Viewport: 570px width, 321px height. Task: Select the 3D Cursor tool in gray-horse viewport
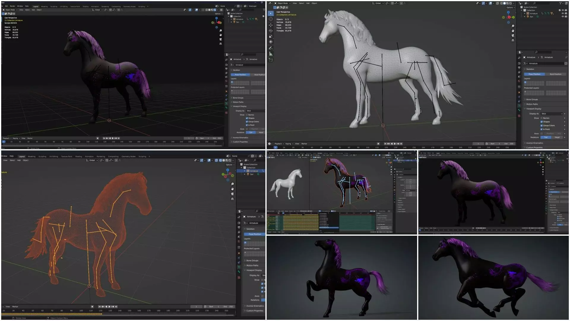tap(270, 19)
